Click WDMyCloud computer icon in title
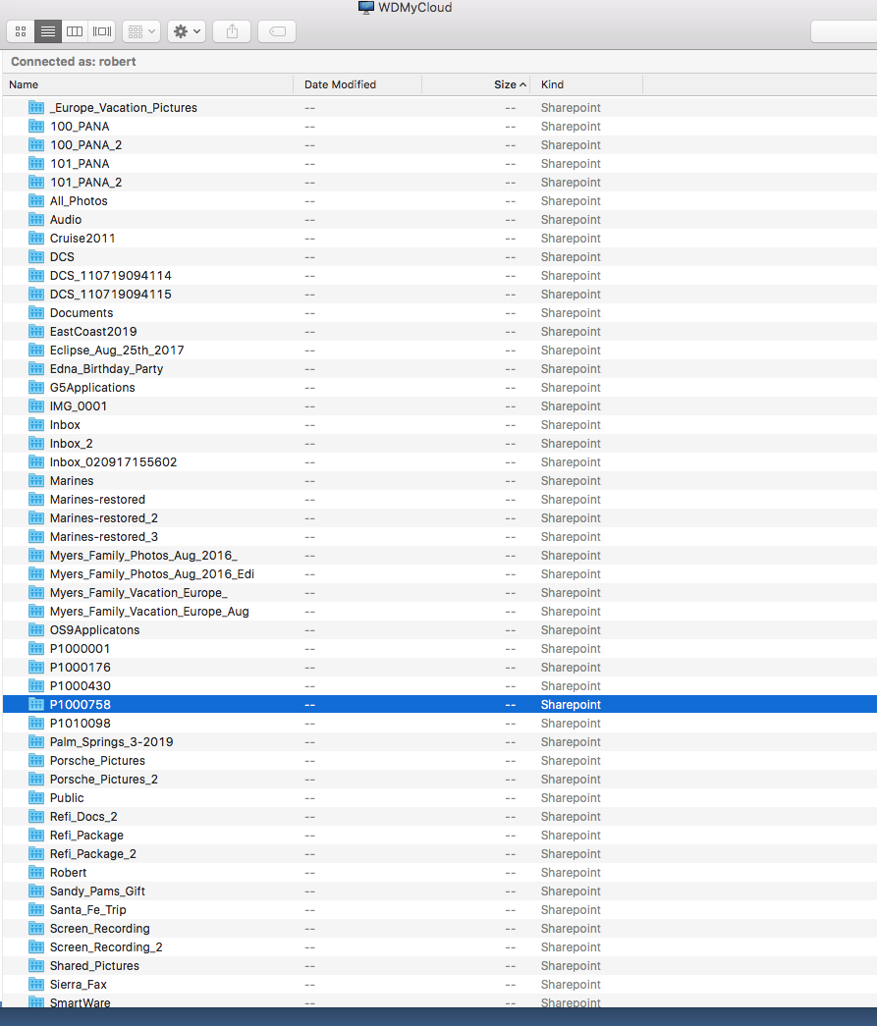 pyautogui.click(x=366, y=7)
